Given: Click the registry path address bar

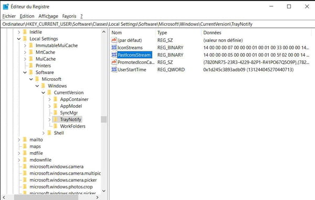Looking at the screenshot, I should 157,24.
